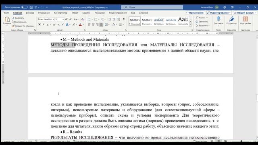Align text left icon
Image resolution: width=258 pixels, height=145 pixels.
tap(89, 25)
